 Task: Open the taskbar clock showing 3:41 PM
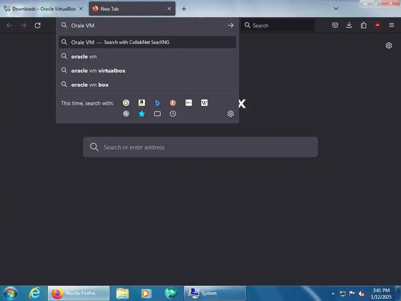(381, 294)
